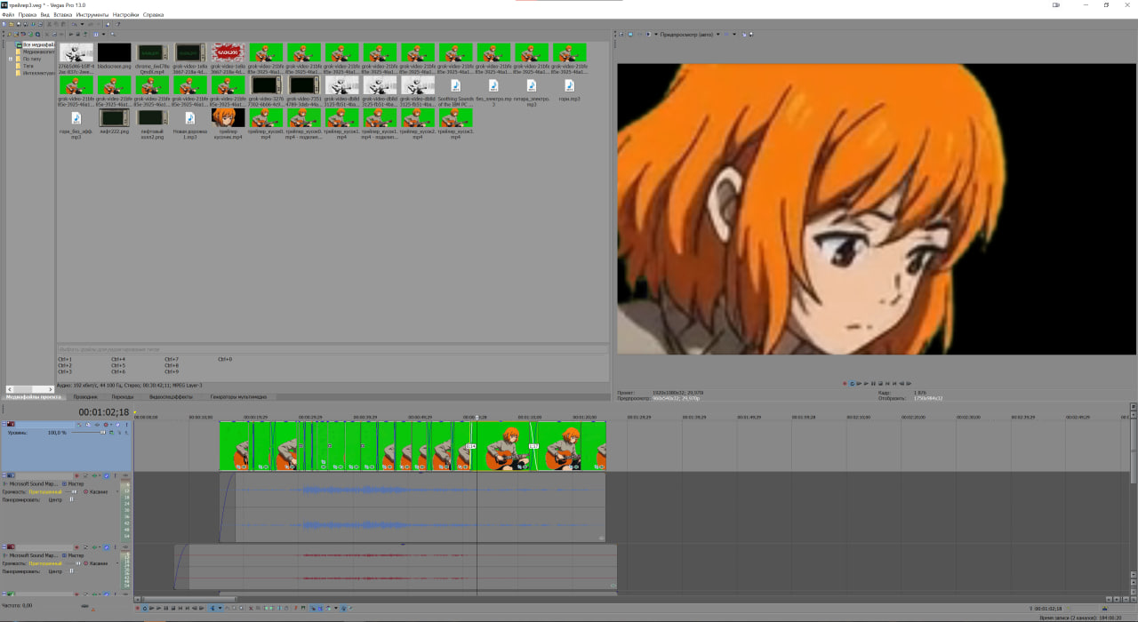This screenshot has height=622, width=1138.
Task: Expand the По типу tree node
Action: click(x=11, y=59)
